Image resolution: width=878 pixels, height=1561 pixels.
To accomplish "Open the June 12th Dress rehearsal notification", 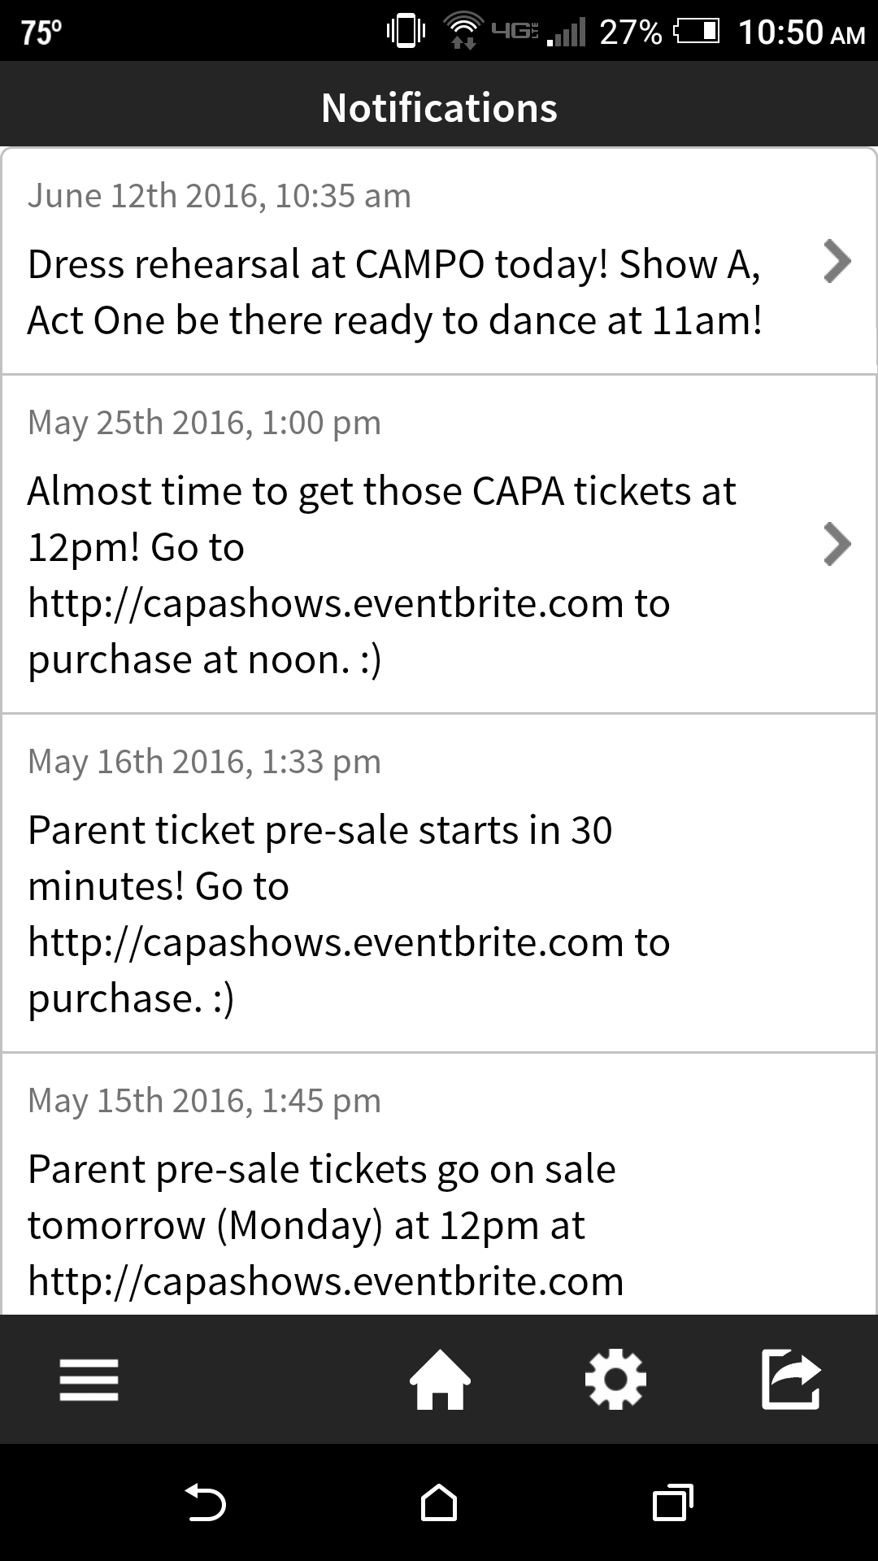I will click(x=439, y=261).
